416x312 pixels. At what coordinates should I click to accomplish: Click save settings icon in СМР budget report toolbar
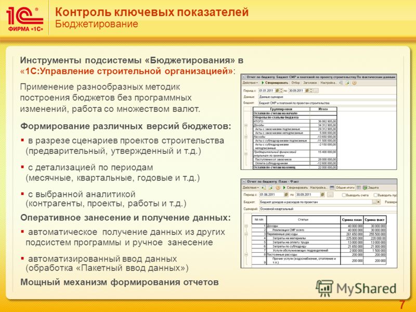347,83
